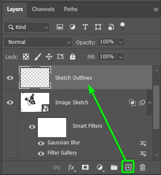The height and width of the screenshot is (175, 161).
Task: Click the lock all padlock icon
Action: tap(73, 57)
